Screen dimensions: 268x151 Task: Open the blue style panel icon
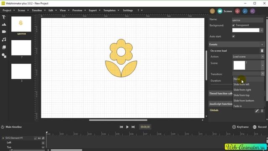point(245,11)
